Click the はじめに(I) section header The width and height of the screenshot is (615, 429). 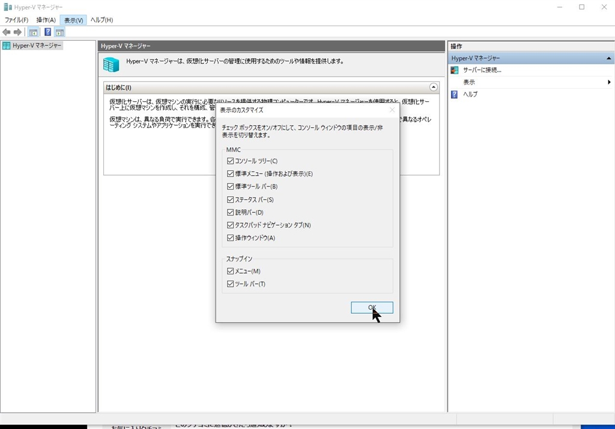pos(271,88)
